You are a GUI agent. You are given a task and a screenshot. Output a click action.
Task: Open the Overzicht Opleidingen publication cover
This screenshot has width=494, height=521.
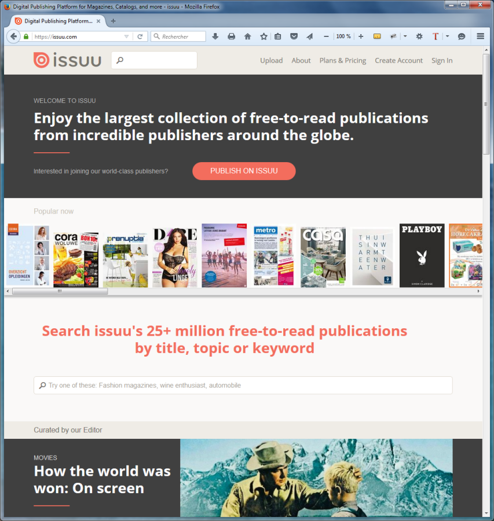28,255
